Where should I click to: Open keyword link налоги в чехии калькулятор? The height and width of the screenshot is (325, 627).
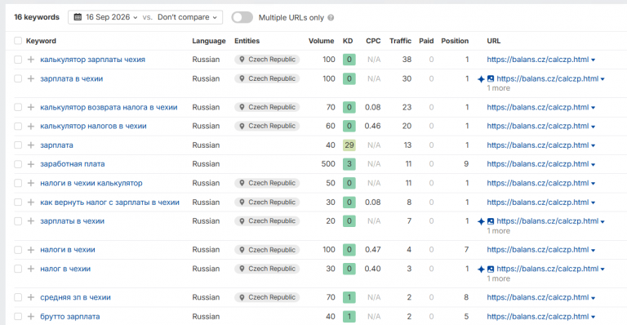[x=91, y=183]
